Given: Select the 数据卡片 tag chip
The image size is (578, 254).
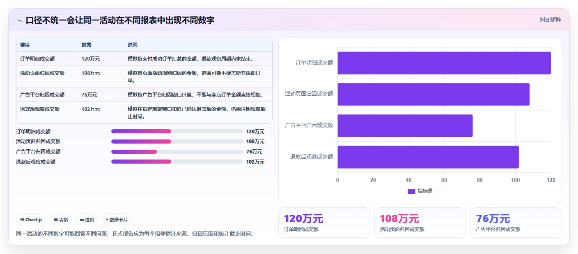Looking at the screenshot, I should click(117, 220).
